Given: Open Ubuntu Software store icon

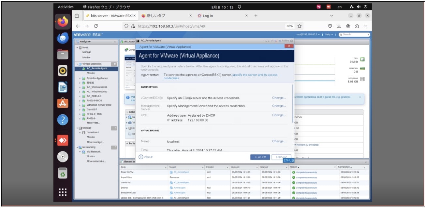Looking at the screenshot, I should coord(63,103).
